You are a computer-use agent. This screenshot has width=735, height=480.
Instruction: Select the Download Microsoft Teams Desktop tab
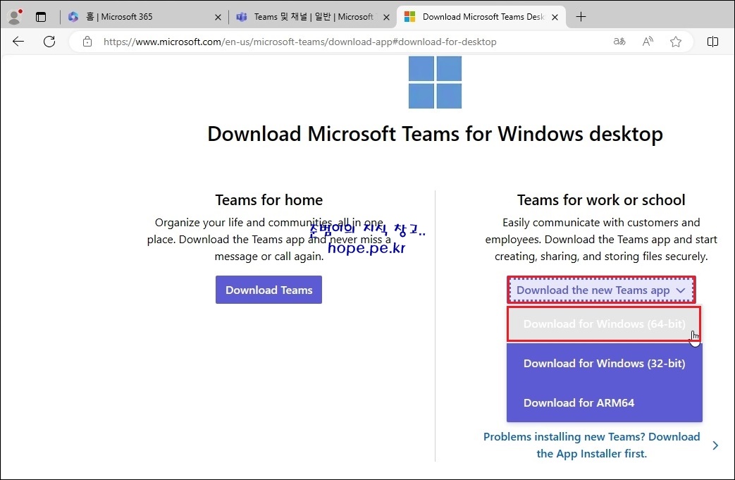tap(481, 17)
